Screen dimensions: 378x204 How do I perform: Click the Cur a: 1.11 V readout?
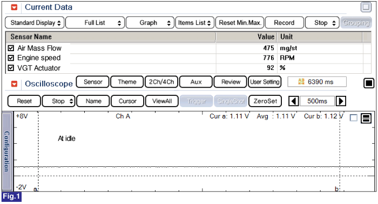[x=230, y=116]
